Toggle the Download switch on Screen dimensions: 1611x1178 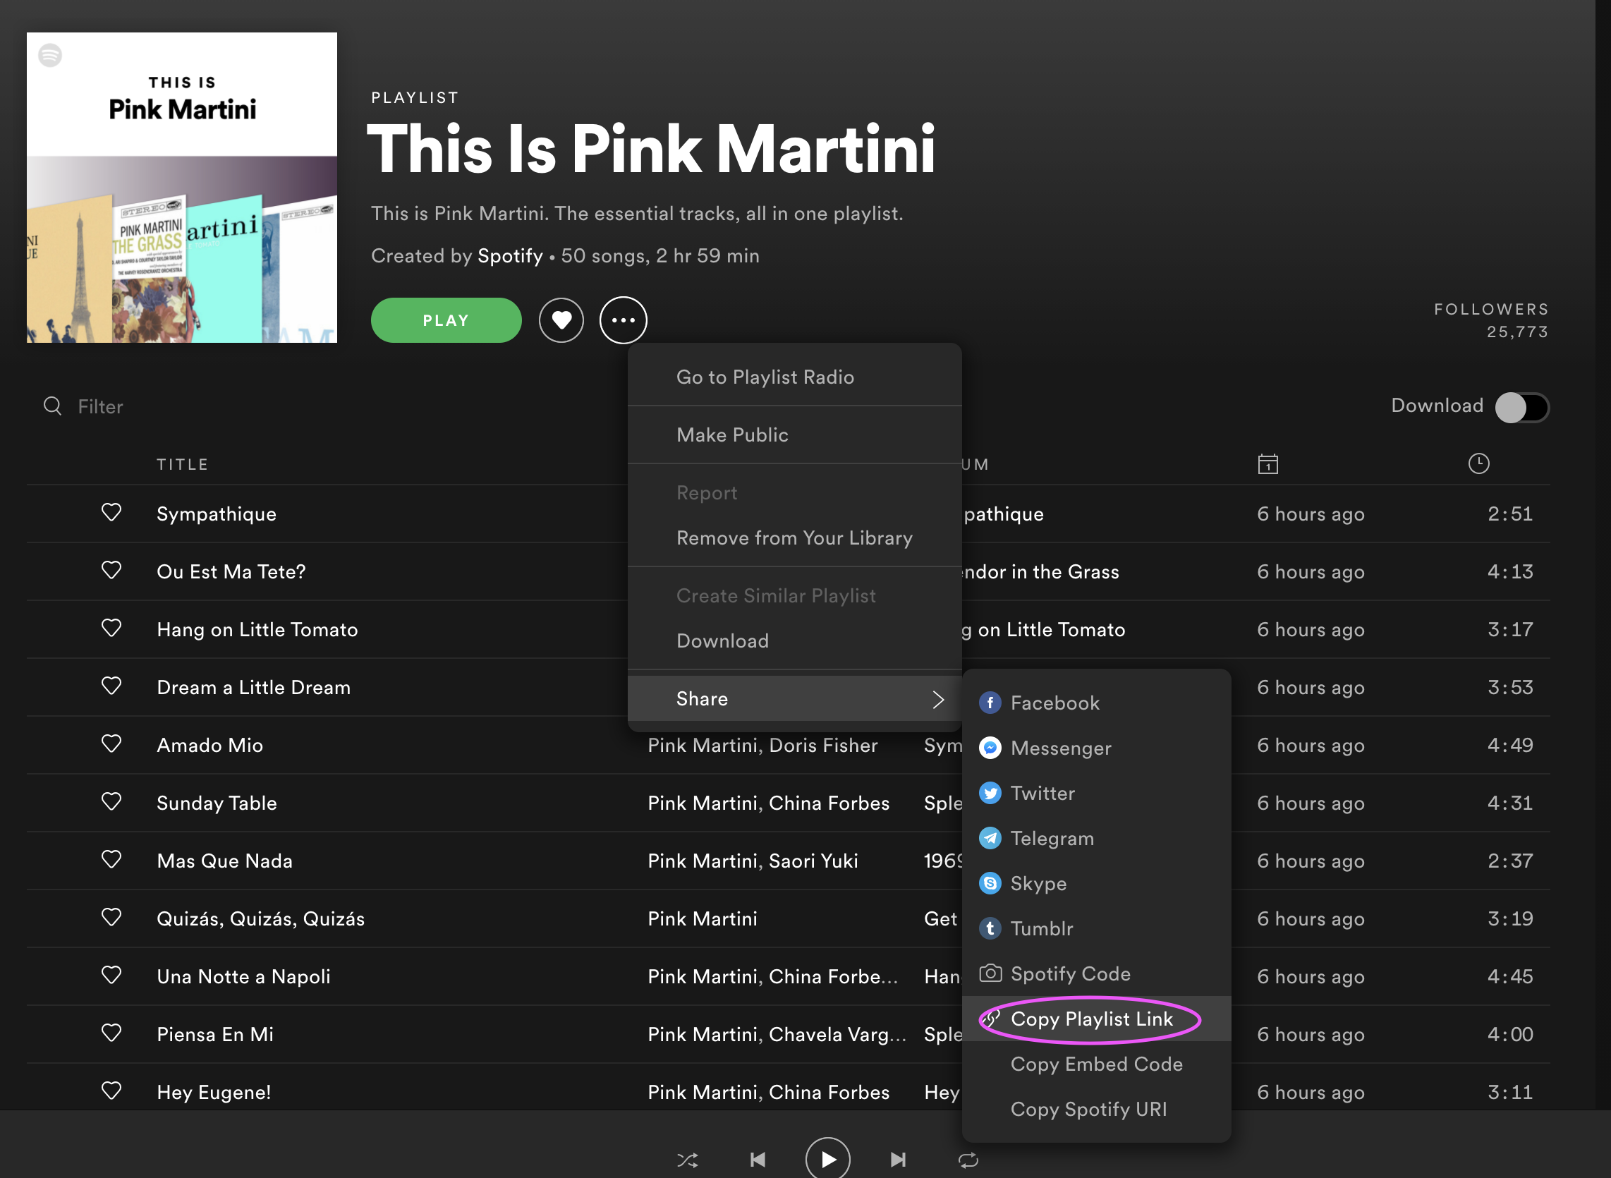tap(1521, 407)
